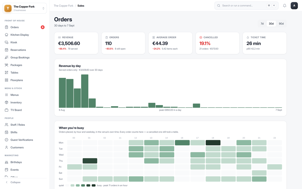Click the Revenue card cash icon

coord(59,37)
